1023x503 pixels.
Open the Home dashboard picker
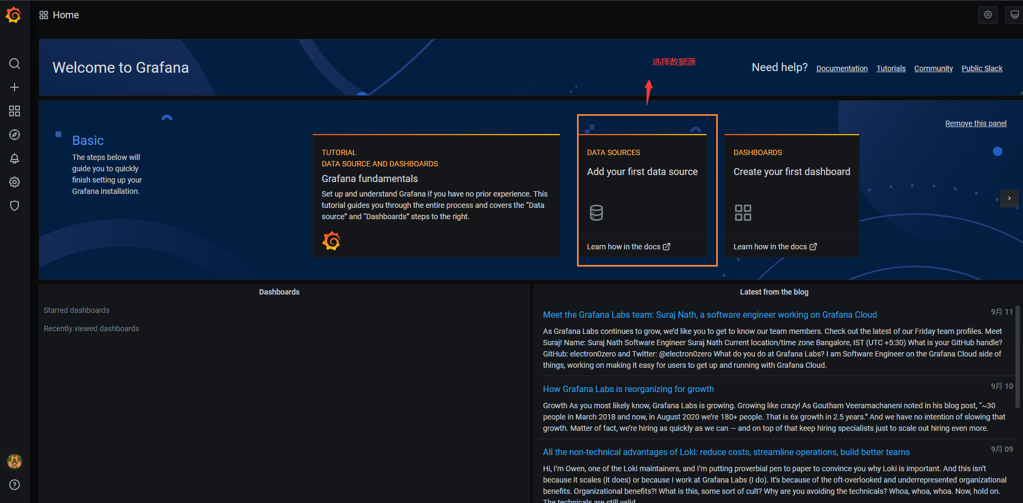pos(59,15)
